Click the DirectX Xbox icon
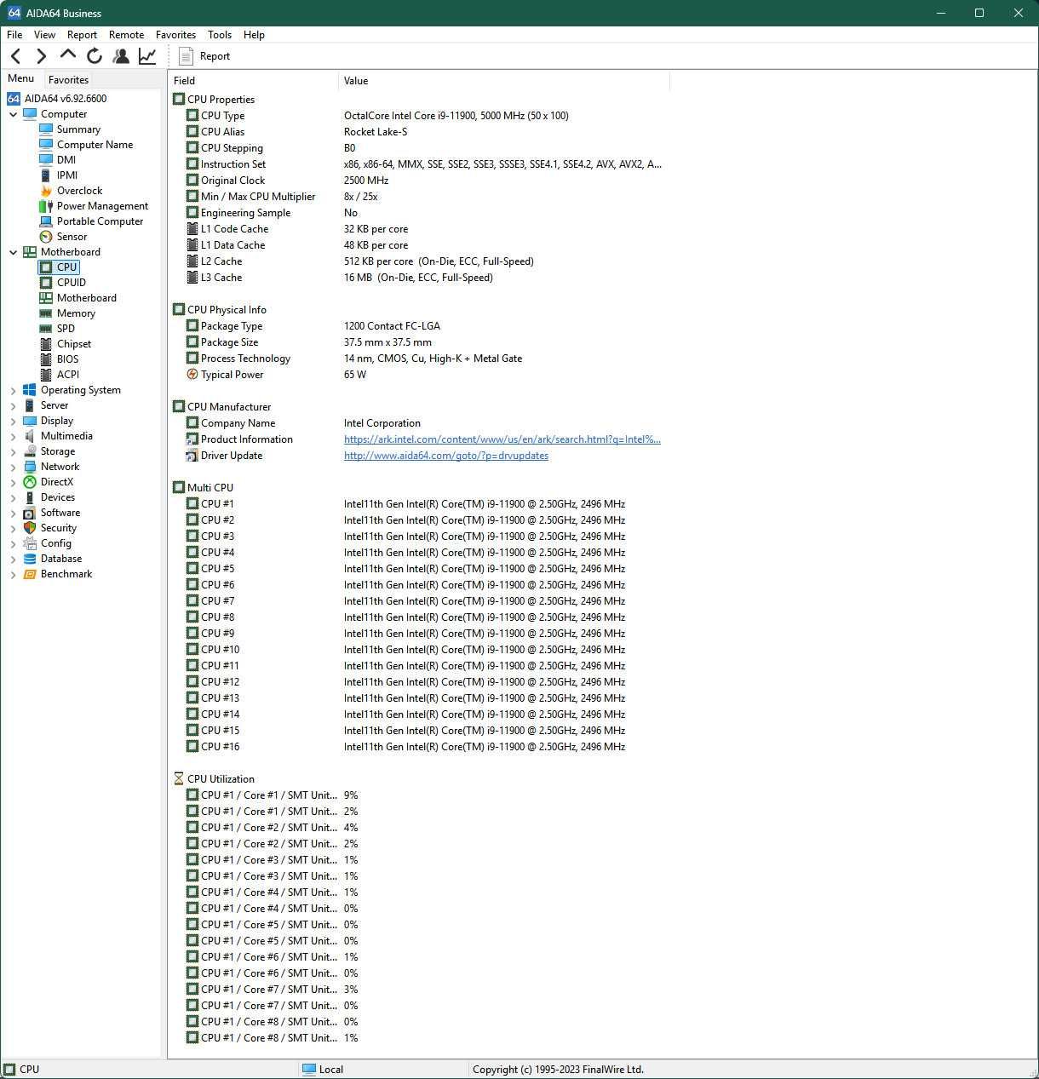The width and height of the screenshot is (1039, 1079). (x=30, y=482)
